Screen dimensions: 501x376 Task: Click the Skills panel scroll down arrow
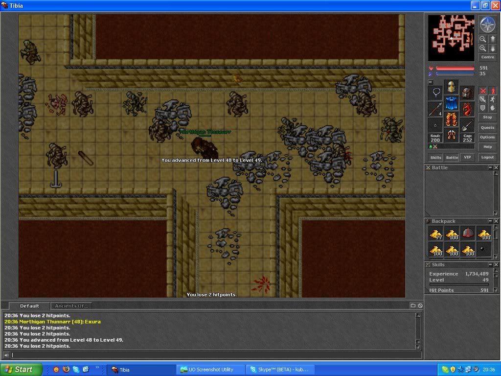[496, 290]
